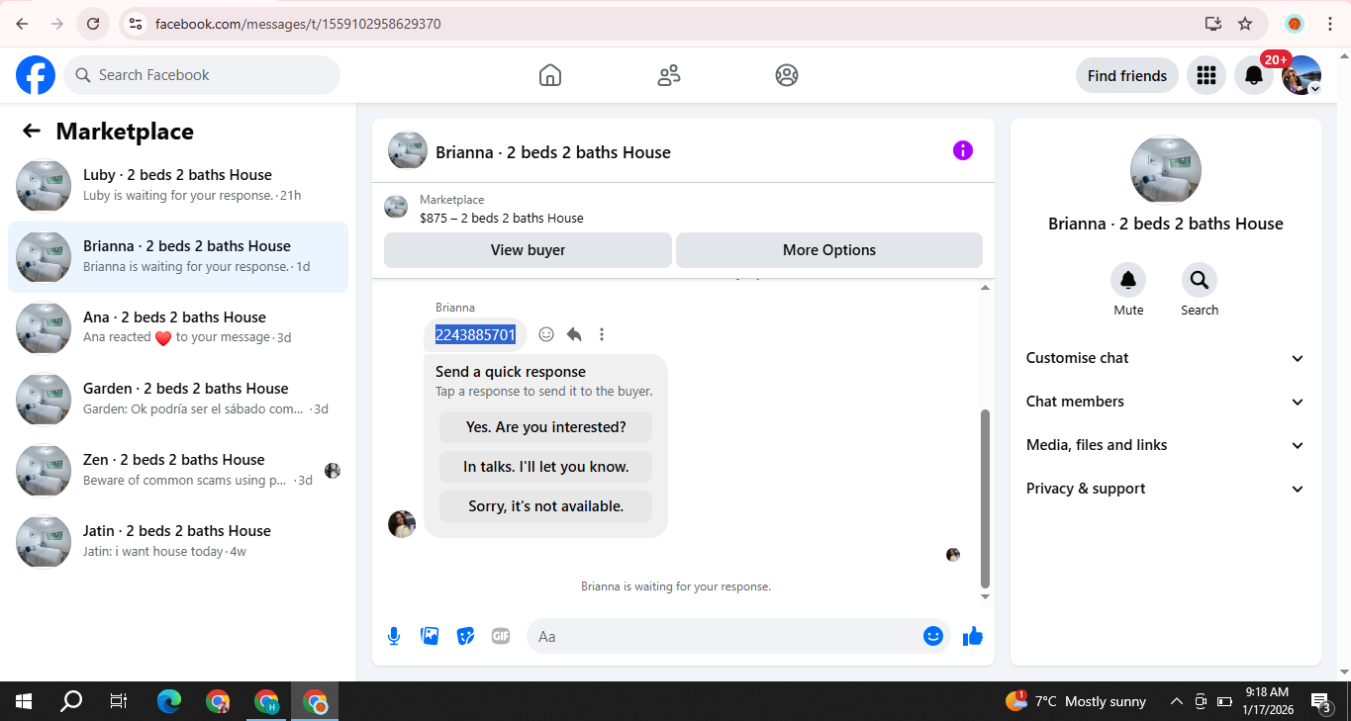Expand the Chat members section
1351x721 pixels.
tap(1166, 402)
